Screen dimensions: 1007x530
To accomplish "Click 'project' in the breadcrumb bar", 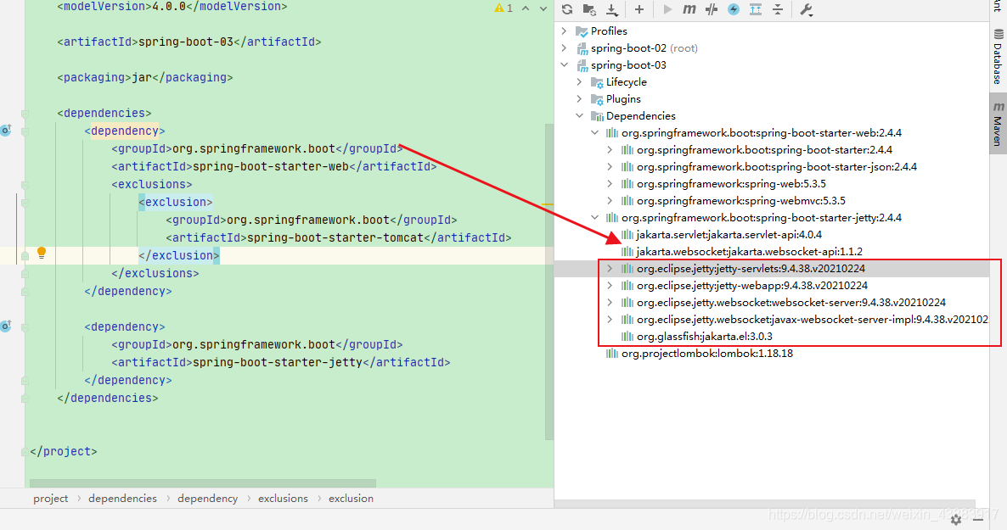I will [x=51, y=499].
